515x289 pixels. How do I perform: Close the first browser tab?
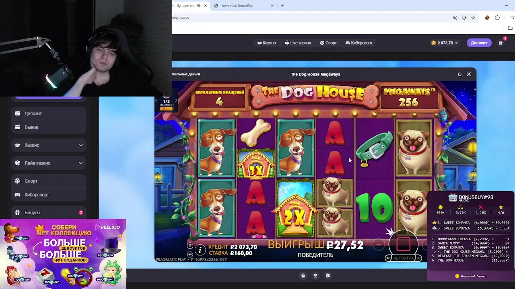(205, 6)
